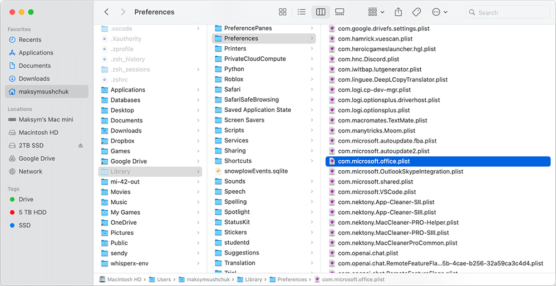Image resolution: width=556 pixels, height=286 pixels.
Task: Switch to icon grid view
Action: click(x=283, y=12)
